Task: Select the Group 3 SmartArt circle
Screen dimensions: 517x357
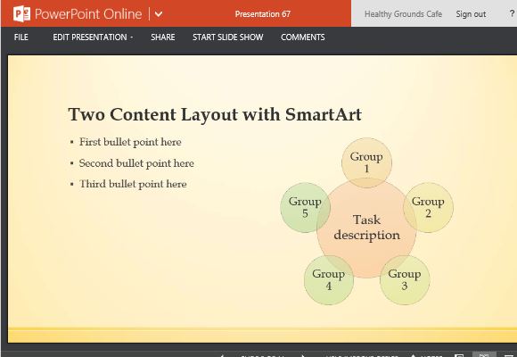Action: [x=405, y=279]
